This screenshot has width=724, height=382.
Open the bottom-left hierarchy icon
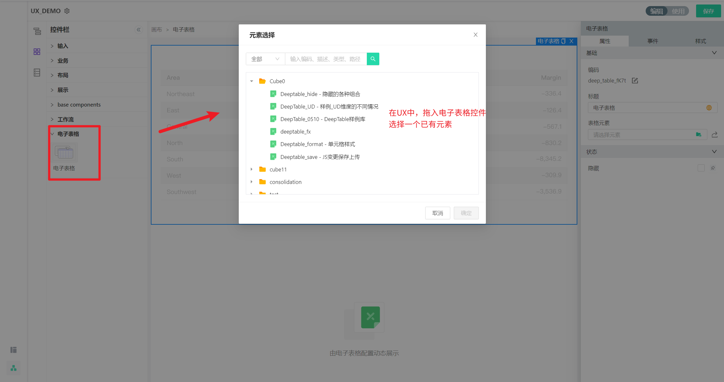[13, 368]
